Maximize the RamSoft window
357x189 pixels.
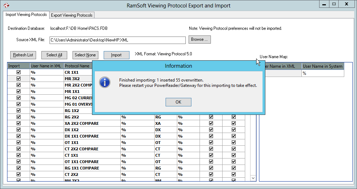click(x=333, y=4)
